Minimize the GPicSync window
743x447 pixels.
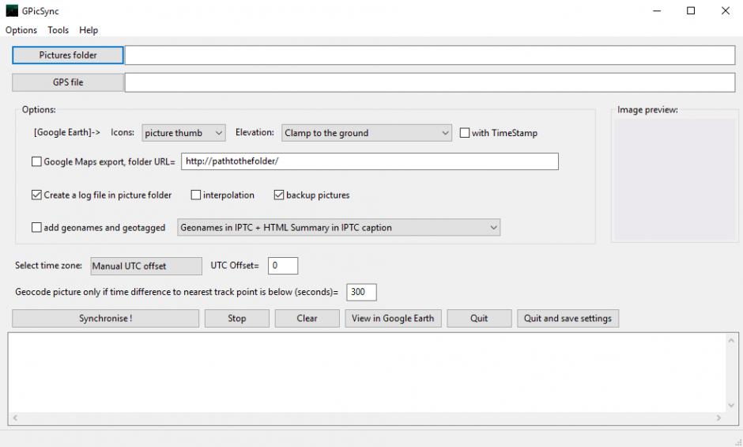[x=657, y=11]
